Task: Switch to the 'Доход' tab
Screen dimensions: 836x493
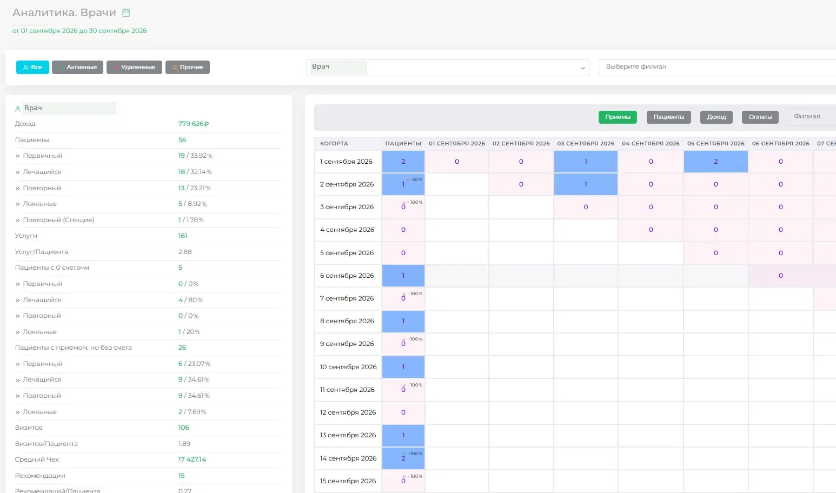Action: (x=716, y=117)
